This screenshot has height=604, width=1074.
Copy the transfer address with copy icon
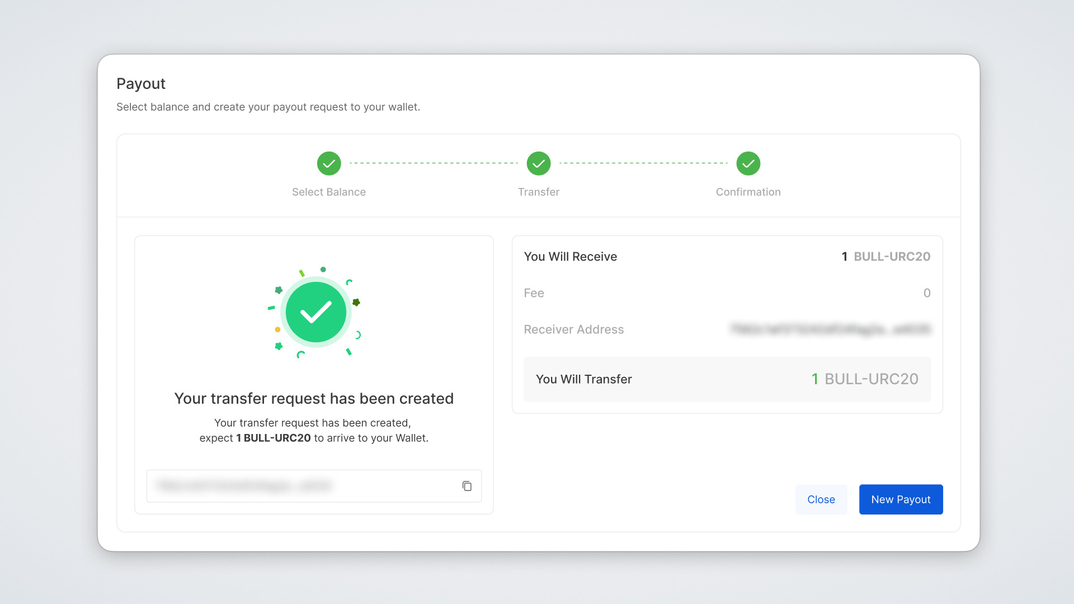467,486
